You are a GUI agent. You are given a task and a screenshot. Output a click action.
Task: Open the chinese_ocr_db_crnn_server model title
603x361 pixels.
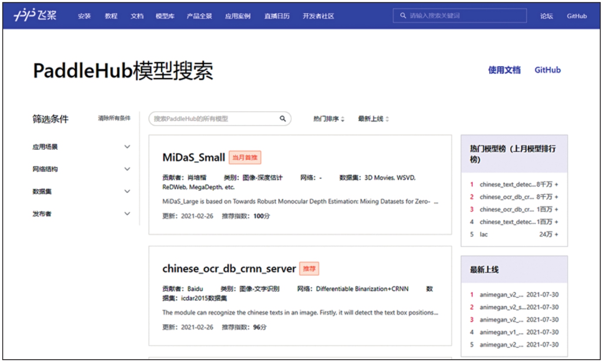click(229, 269)
